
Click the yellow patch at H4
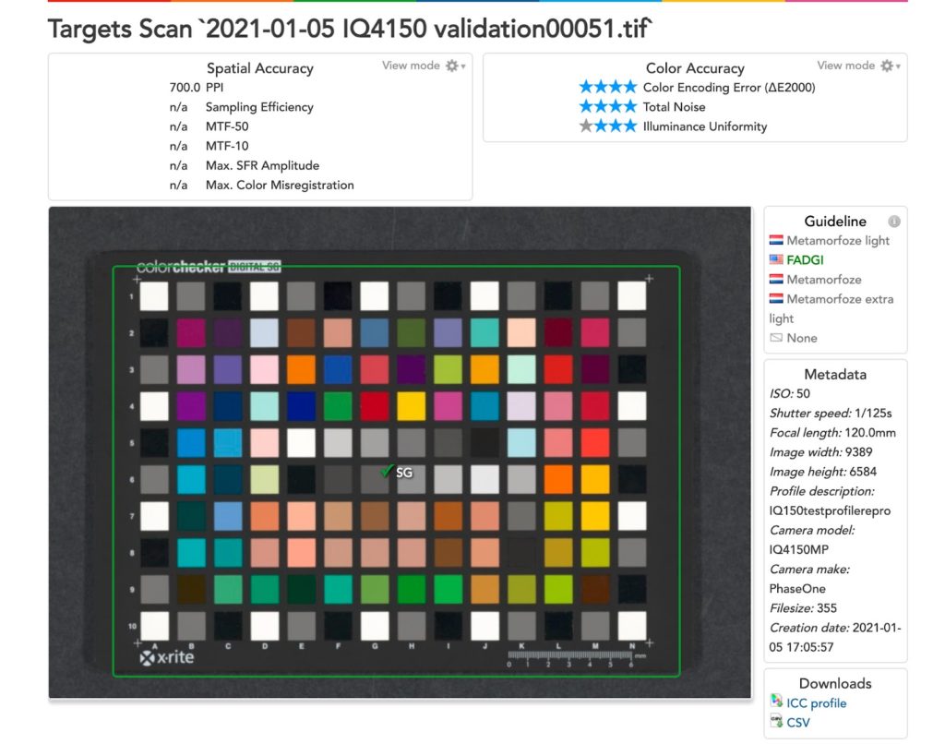[411, 406]
